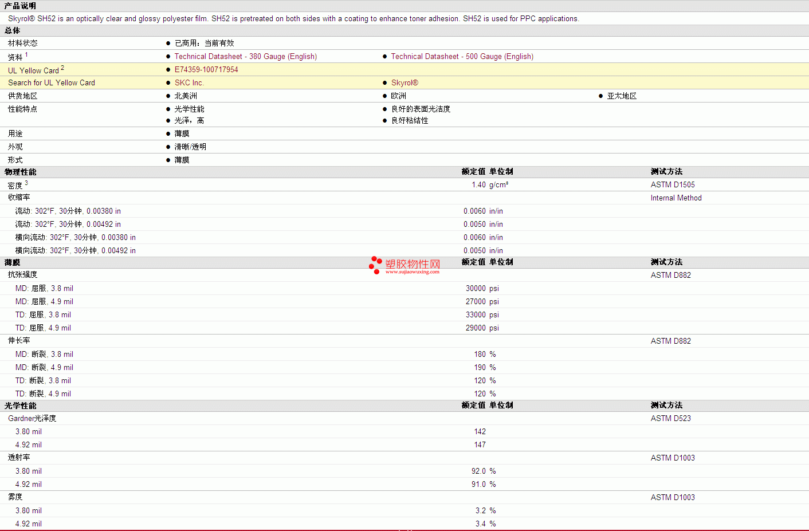Open Technical Datasheet 380 Gauge link

pos(245,56)
